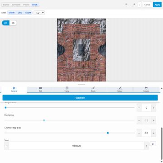
Task: Switch to the Brick tab
Action: (35, 5)
